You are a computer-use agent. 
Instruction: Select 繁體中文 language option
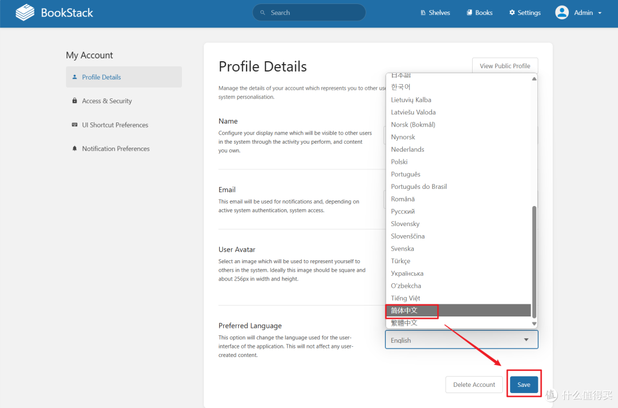coord(458,323)
